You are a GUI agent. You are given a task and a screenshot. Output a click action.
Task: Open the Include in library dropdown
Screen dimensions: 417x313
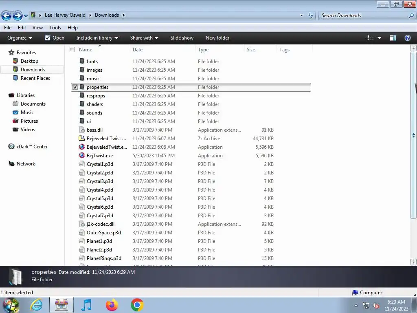click(x=97, y=38)
